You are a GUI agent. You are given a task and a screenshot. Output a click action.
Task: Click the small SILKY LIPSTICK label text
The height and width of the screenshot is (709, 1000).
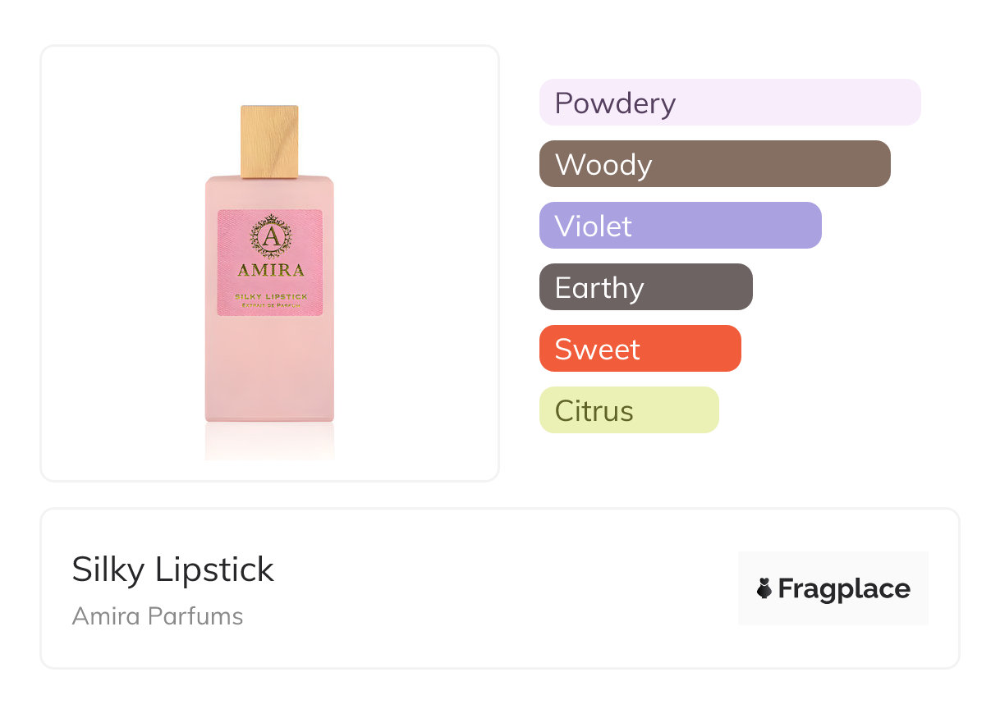270,295
